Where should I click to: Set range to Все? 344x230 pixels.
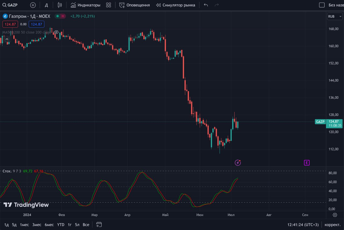click(86, 225)
